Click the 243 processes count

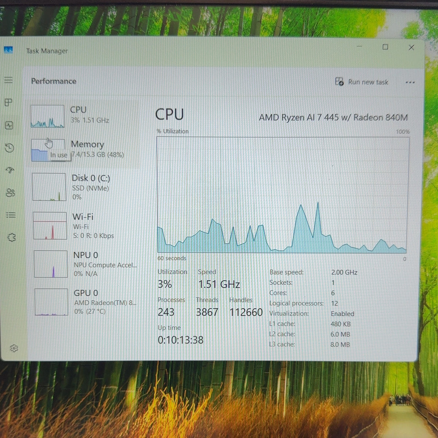coord(166,312)
